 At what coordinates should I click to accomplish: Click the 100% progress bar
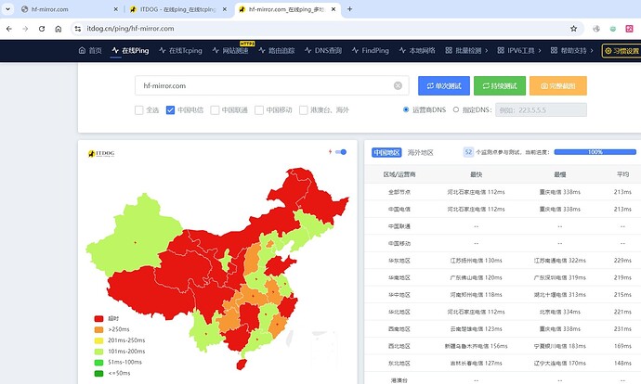595,152
